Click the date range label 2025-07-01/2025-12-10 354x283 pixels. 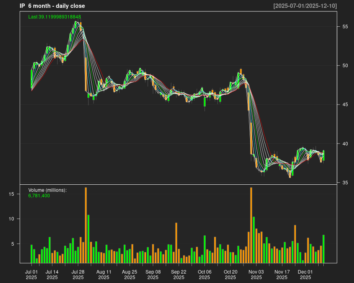(x=305, y=6)
